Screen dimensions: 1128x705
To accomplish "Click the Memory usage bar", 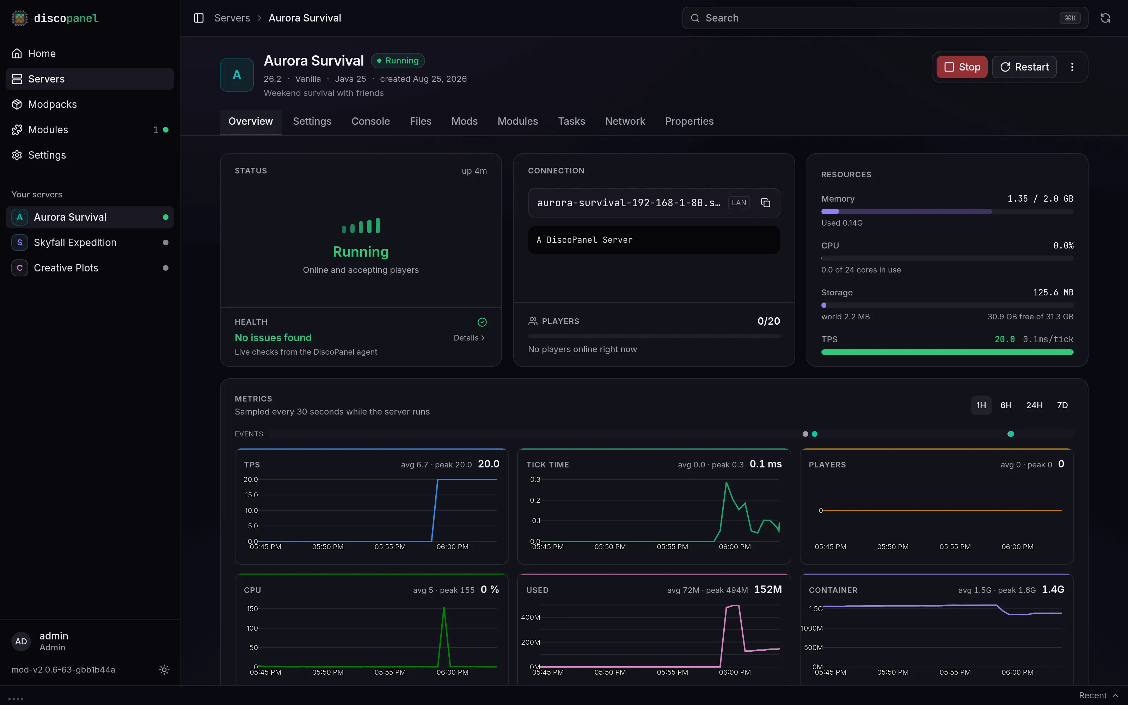I will coord(947,212).
